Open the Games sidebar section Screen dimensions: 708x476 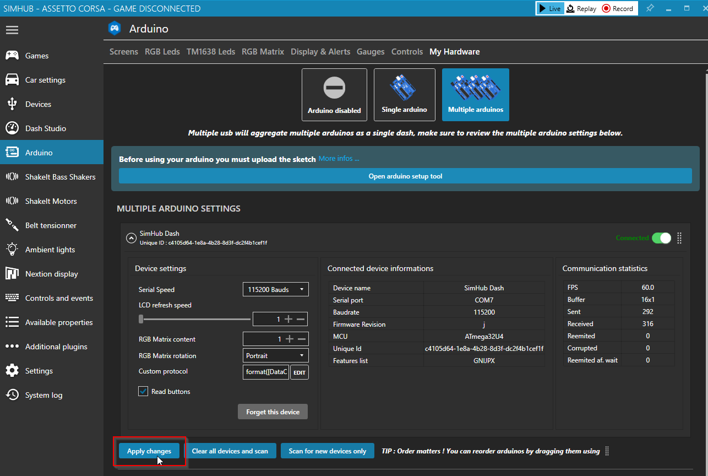point(36,55)
